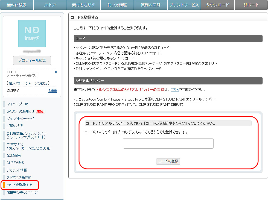Open the 使い方講座 tab
Screen dimensions: 268x200
(117, 5)
